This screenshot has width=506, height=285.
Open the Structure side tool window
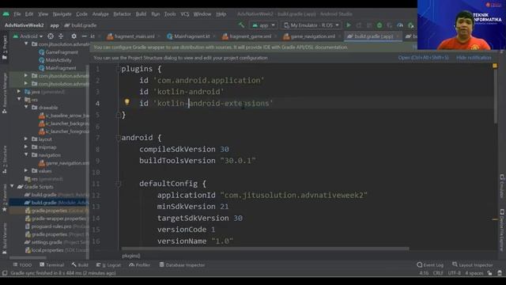point(5,160)
